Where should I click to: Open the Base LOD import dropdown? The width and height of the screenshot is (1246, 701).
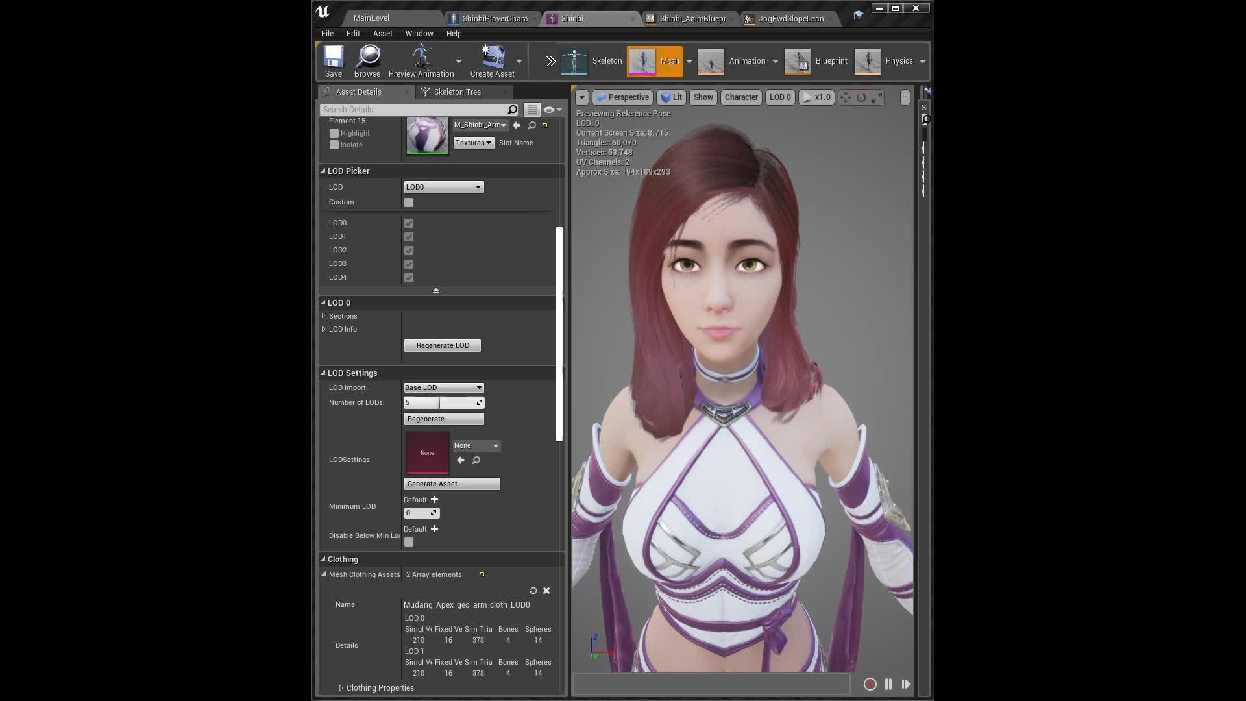click(444, 387)
